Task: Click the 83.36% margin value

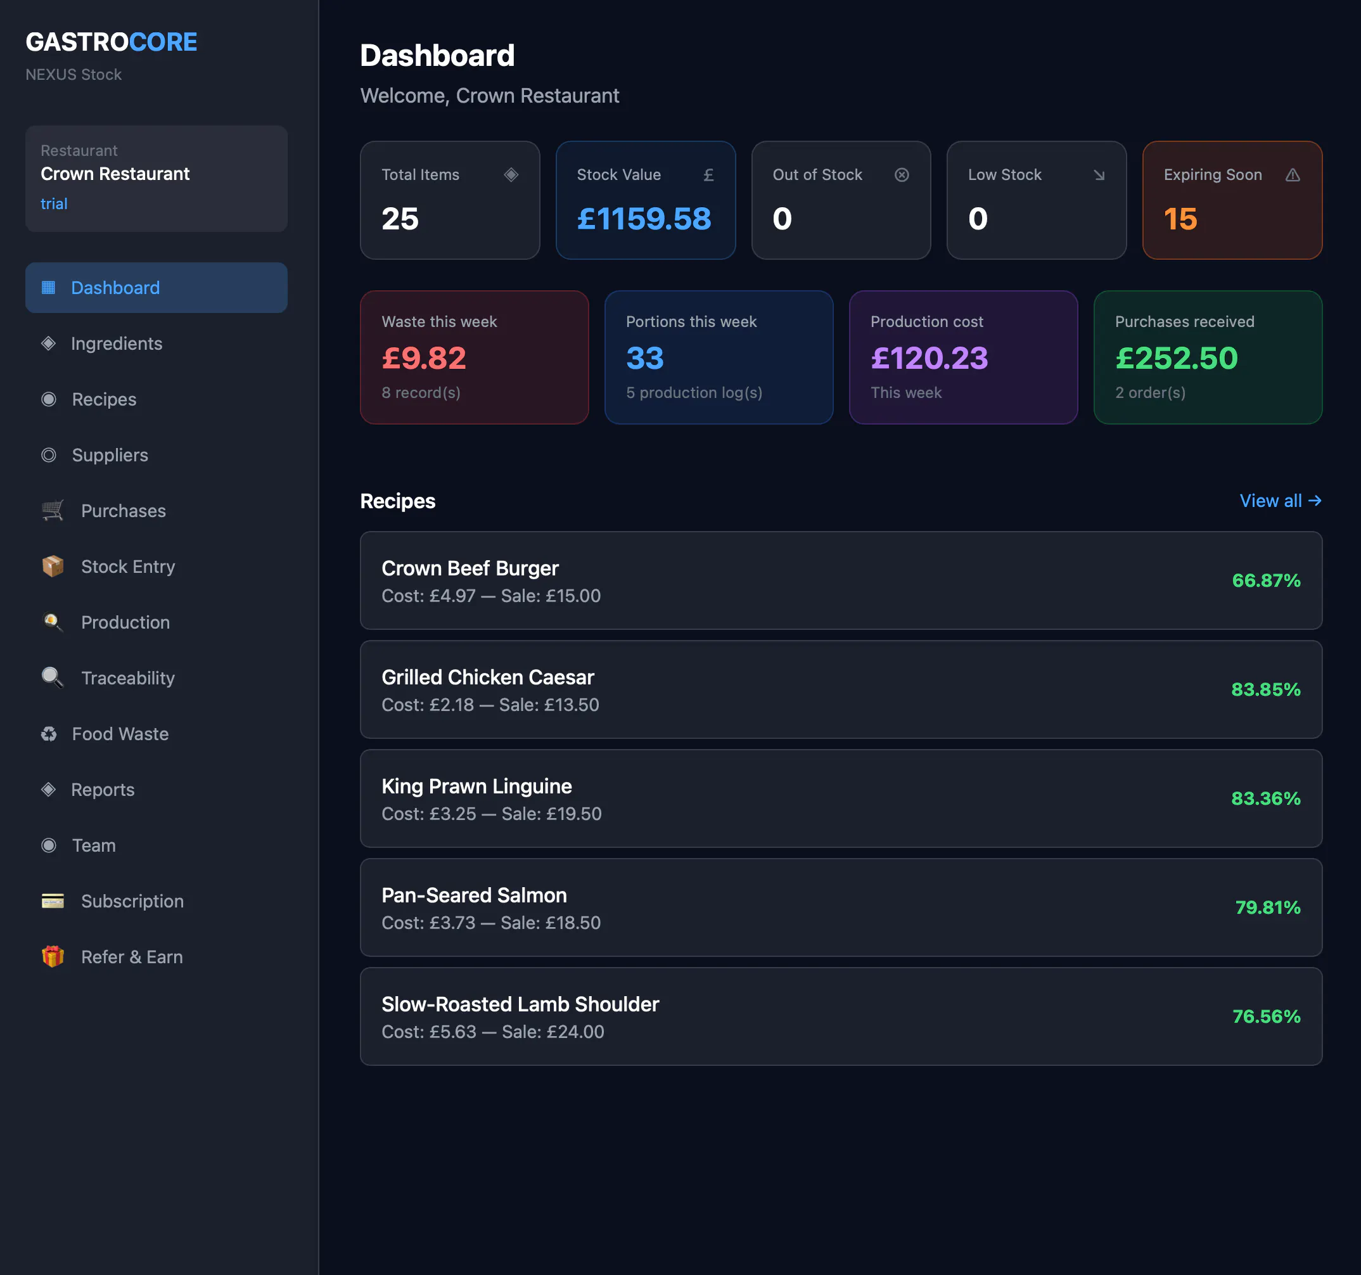Action: point(1266,798)
